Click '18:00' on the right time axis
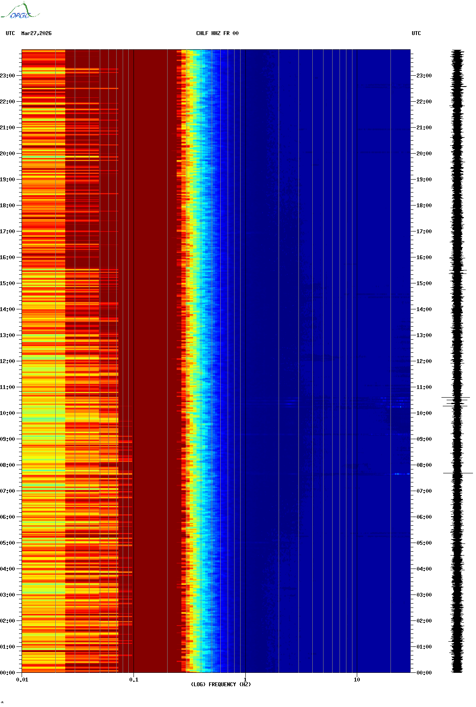476x707 pixels. pos(424,206)
